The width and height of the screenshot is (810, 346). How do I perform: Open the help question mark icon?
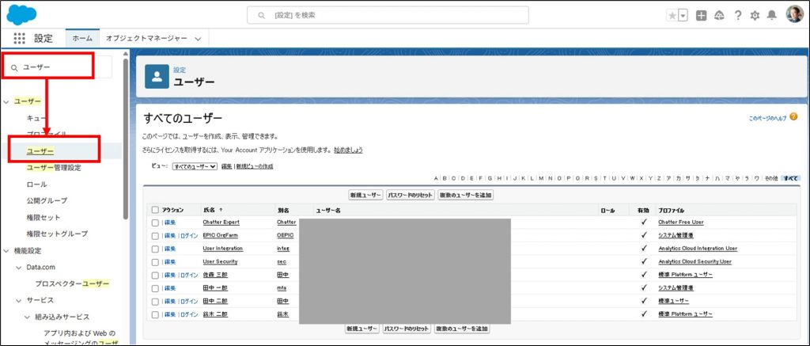coord(738,15)
